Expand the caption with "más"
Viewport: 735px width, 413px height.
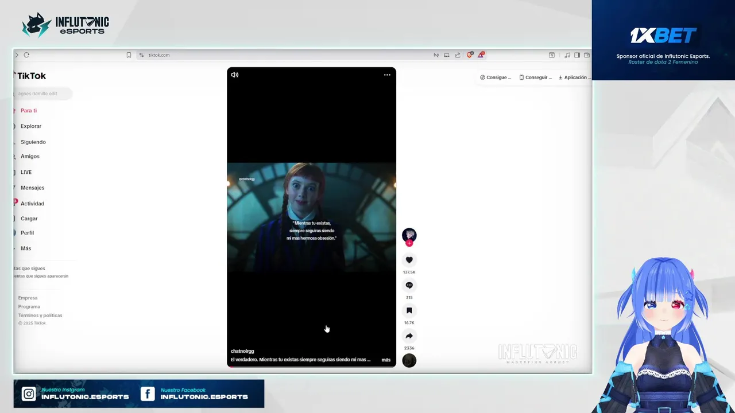tap(386, 360)
